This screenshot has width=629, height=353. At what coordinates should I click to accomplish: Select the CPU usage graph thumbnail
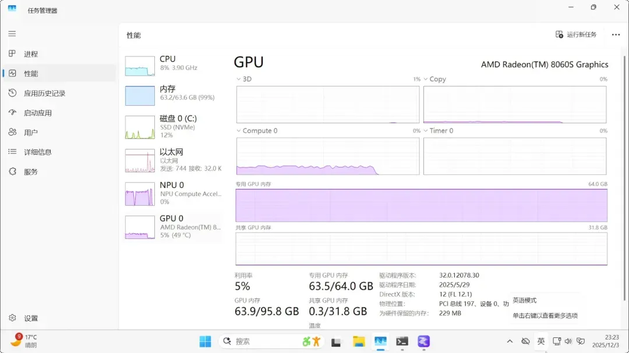point(140,66)
